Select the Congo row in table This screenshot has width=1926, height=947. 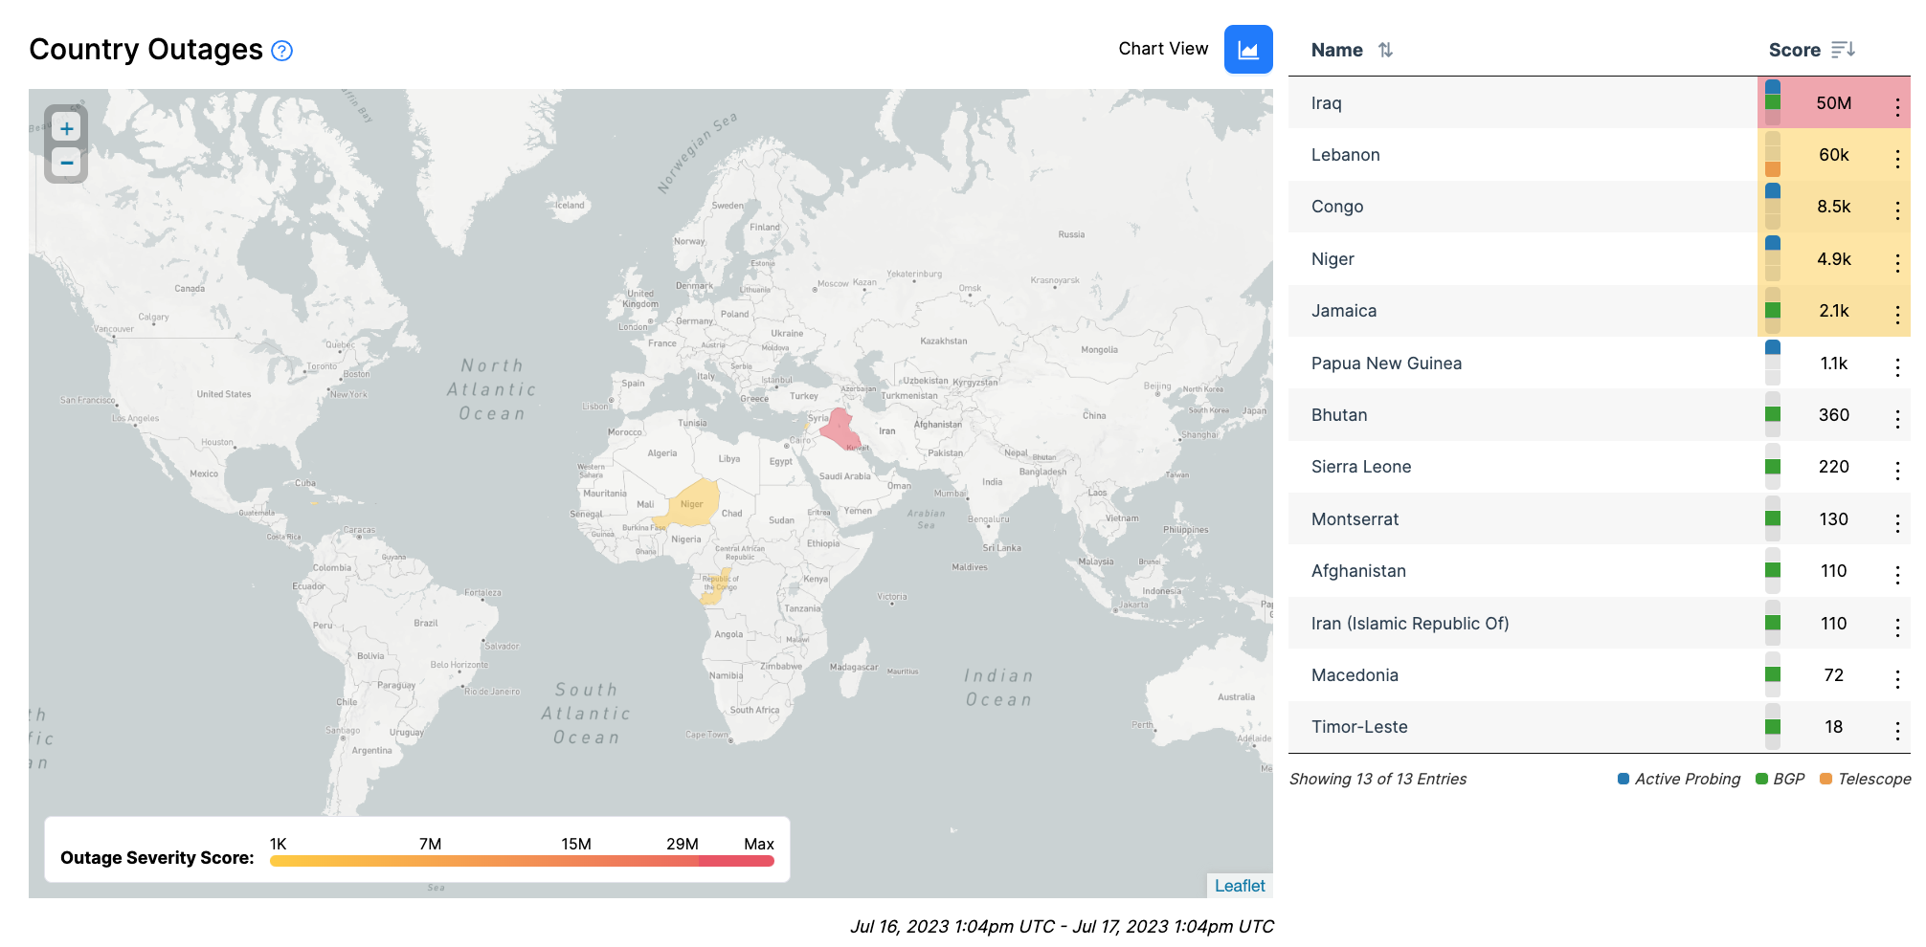1336,207
